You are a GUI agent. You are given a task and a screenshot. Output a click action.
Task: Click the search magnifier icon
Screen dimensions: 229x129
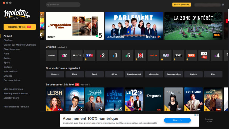(x=48, y=5)
